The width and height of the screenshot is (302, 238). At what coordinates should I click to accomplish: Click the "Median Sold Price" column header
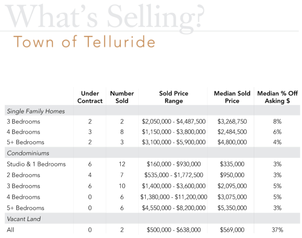[232, 97]
